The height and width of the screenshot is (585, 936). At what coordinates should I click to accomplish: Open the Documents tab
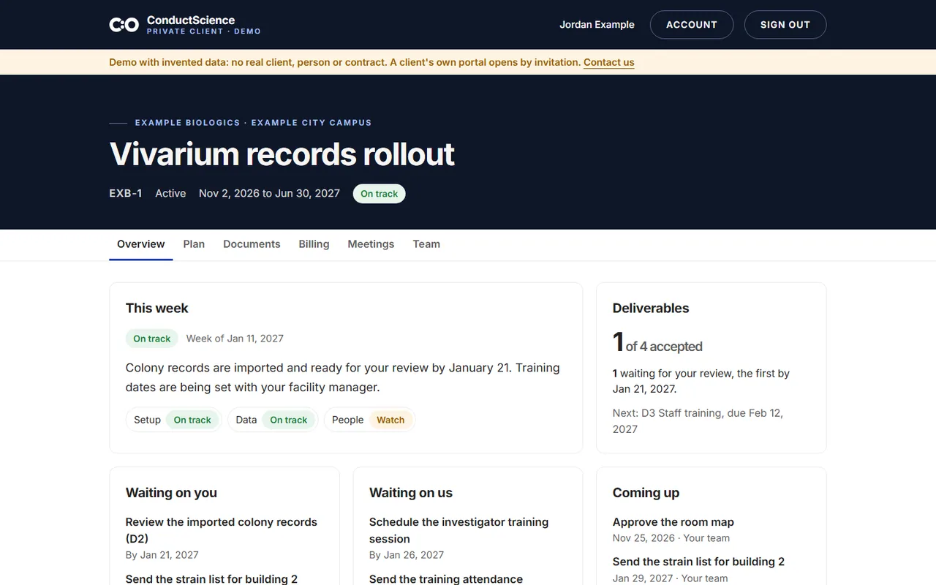point(252,244)
